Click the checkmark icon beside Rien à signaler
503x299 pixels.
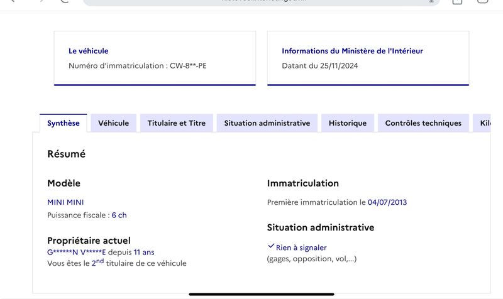271,246
